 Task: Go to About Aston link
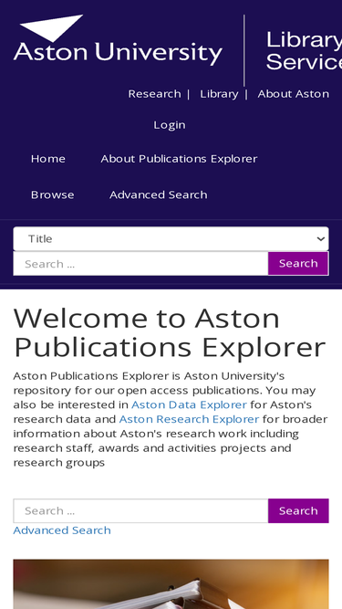tap(293, 94)
